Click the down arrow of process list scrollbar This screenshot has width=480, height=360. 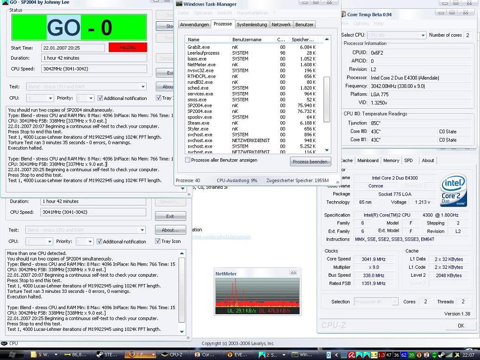click(x=327, y=150)
